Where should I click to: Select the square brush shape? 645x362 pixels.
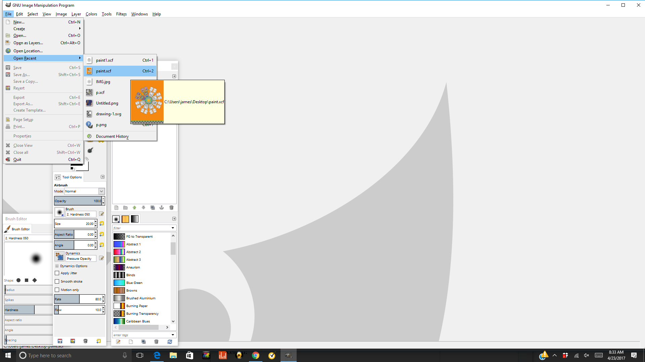27,281
